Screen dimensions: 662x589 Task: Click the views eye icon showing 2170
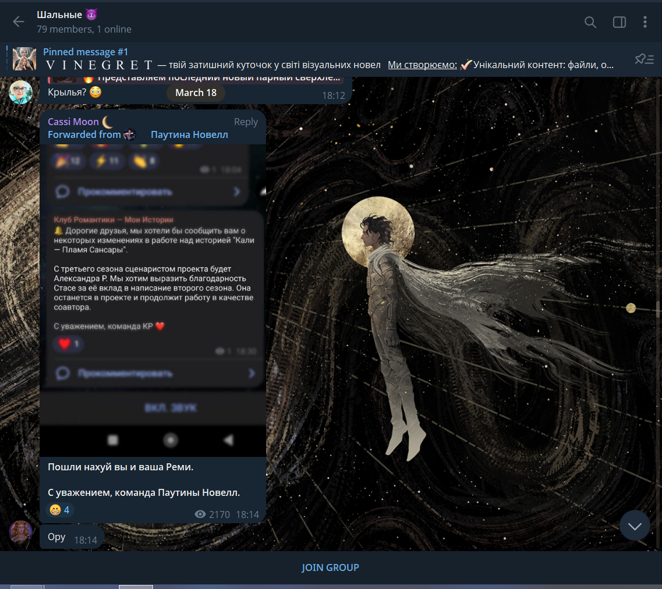[200, 515]
